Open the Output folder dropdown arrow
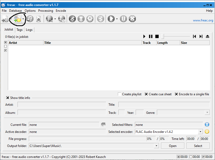Image resolution: width=215 pixels, height=160 pixels. click(156, 146)
